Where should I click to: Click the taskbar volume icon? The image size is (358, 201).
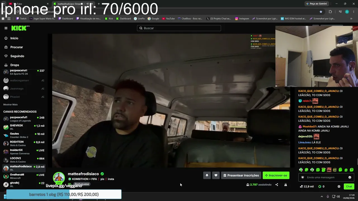tap(338, 197)
